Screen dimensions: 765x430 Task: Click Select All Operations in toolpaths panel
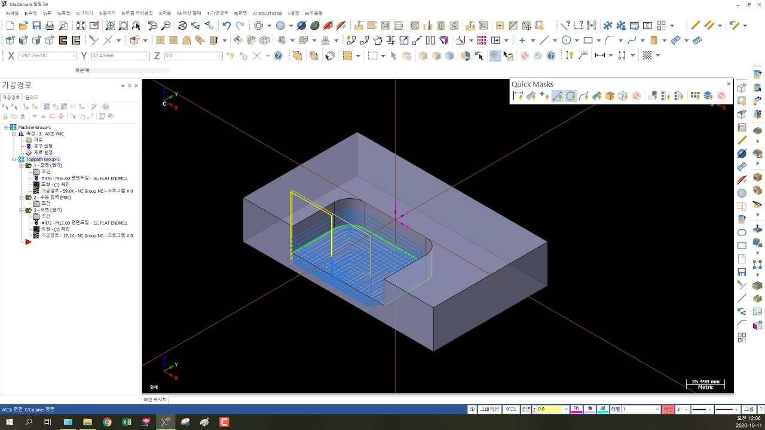click(x=6, y=107)
